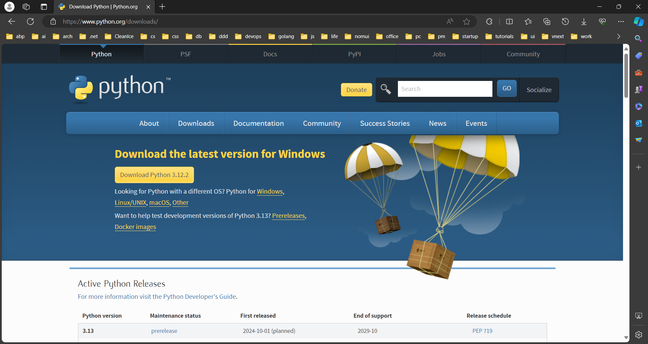Expand more bookmark folders chevron

pos(619,36)
